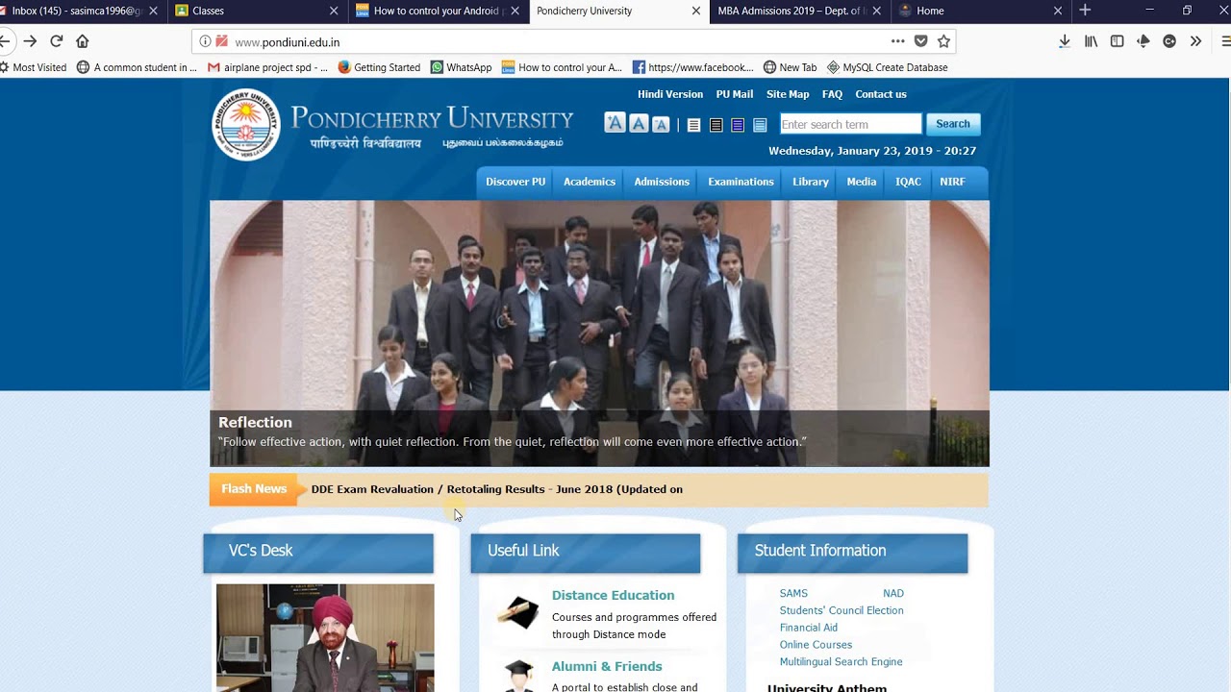Viewport: 1231px width, 692px height.
Task: Open the Most Visited bookmarks folder
Action: click(33, 67)
